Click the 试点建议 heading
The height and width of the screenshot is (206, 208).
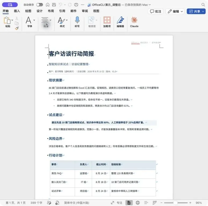(56, 115)
